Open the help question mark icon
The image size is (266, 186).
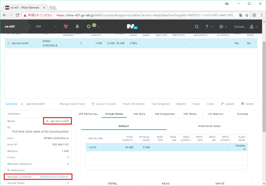click(207, 27)
